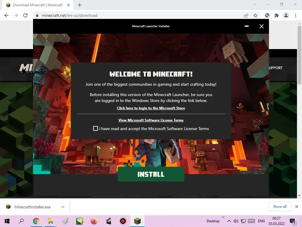Open a new browser tab

[80, 5]
